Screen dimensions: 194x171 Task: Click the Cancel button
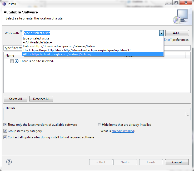[x=177, y=162]
